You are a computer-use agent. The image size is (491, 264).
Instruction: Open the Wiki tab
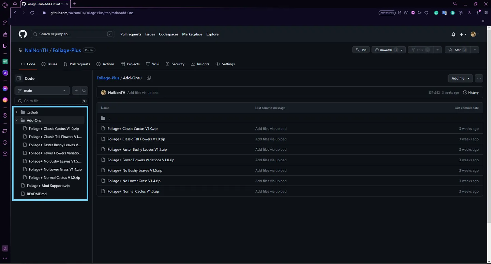coord(152,64)
